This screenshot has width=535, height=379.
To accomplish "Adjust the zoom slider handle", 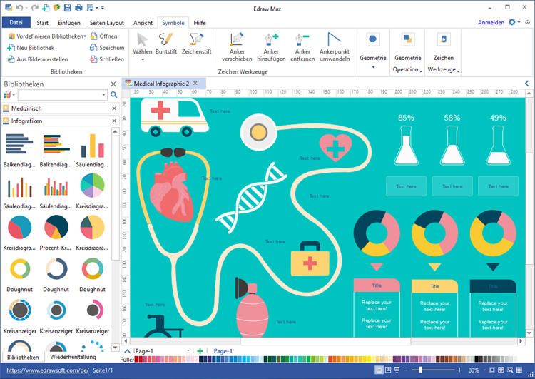I will [x=421, y=370].
